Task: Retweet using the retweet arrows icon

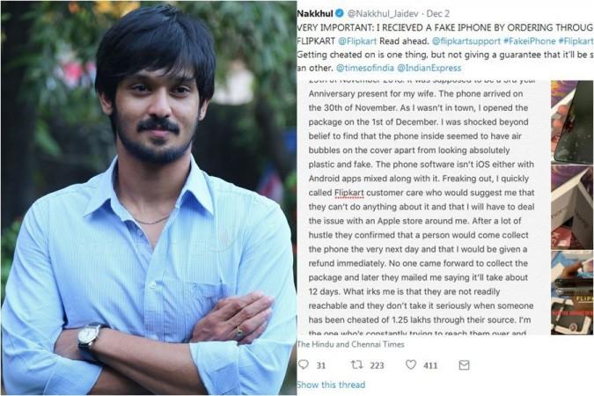Action: click(356, 365)
